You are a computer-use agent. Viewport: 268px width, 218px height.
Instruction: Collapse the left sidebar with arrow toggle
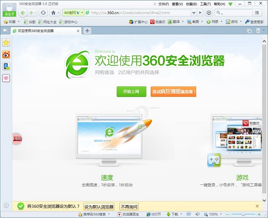tap(5, 30)
